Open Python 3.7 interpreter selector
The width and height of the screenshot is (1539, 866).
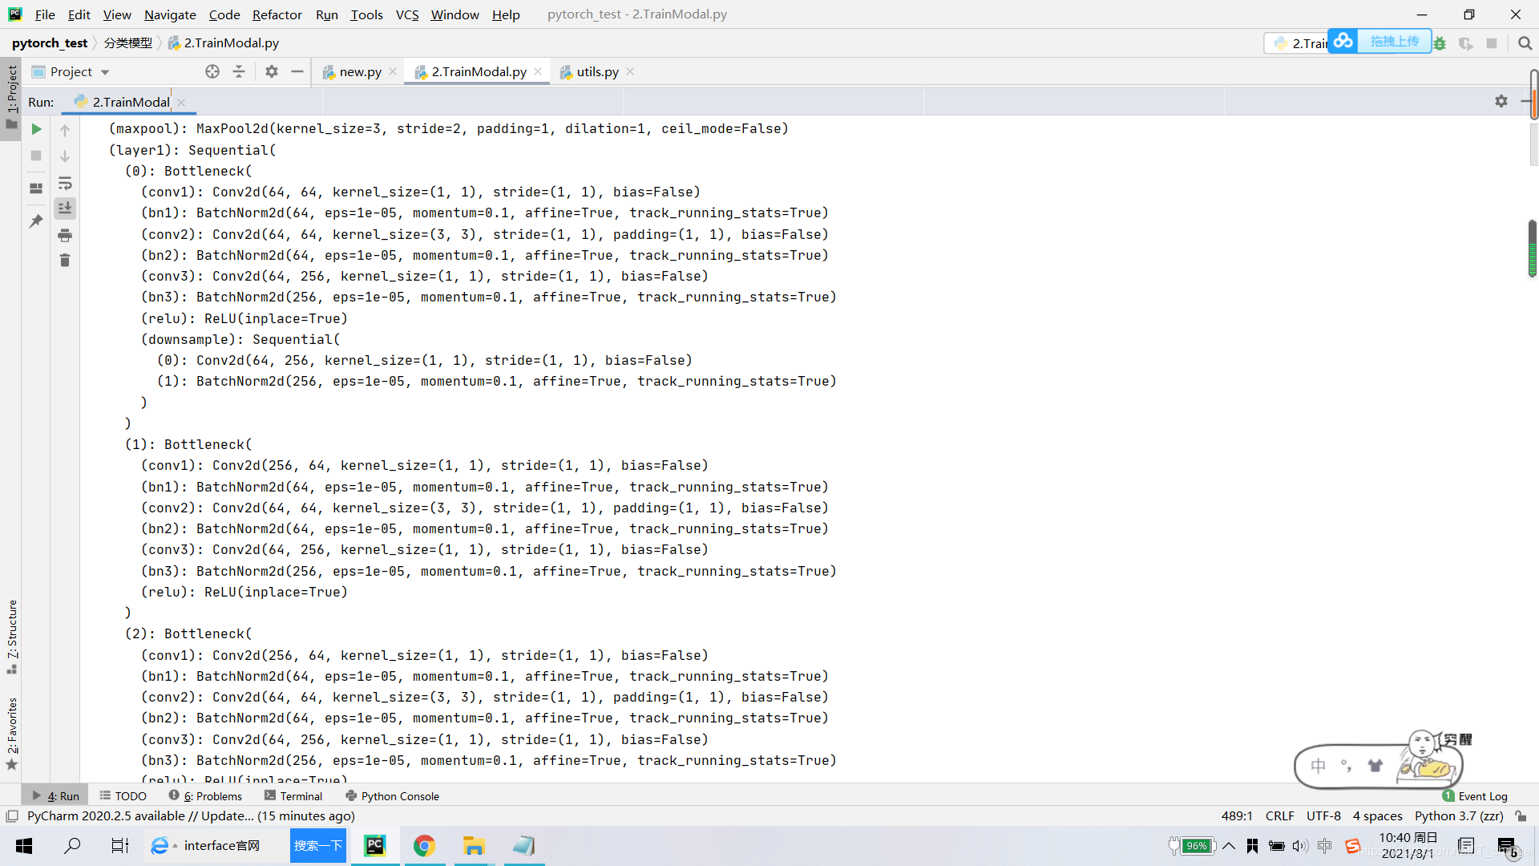[x=1458, y=815]
